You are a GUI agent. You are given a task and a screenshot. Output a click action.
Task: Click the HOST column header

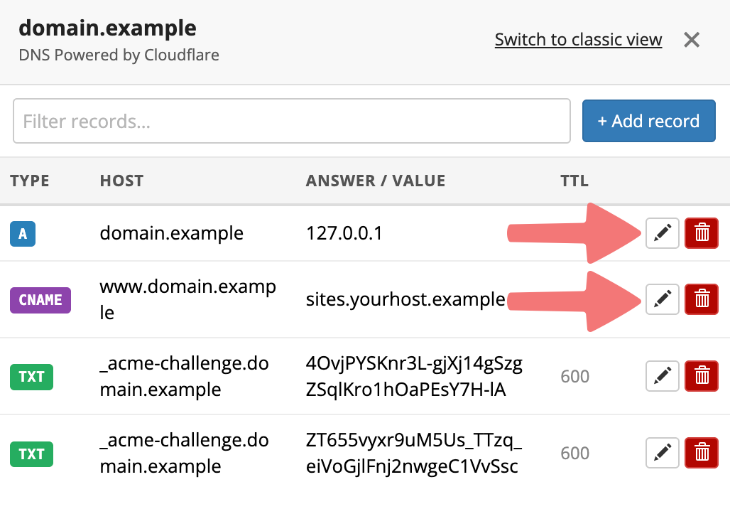pyautogui.click(x=121, y=181)
